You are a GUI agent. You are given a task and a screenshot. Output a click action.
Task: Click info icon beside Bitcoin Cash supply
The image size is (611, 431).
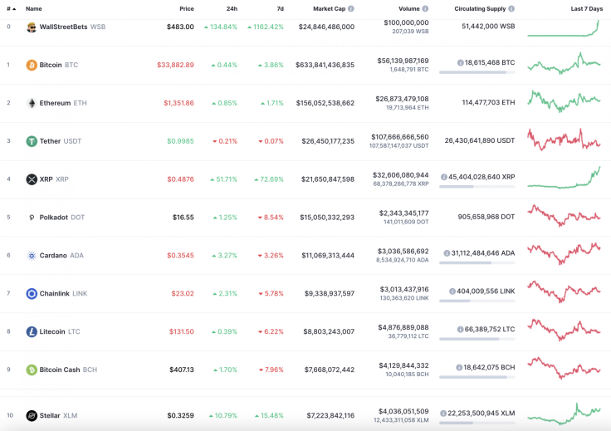[x=459, y=368]
